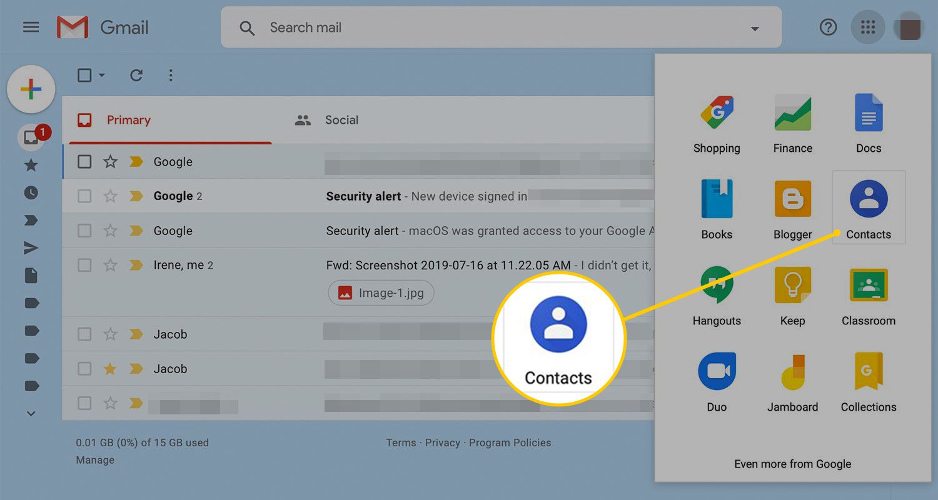Viewport: 938px width, 500px height.
Task: Click Even more from Google
Action: [792, 464]
